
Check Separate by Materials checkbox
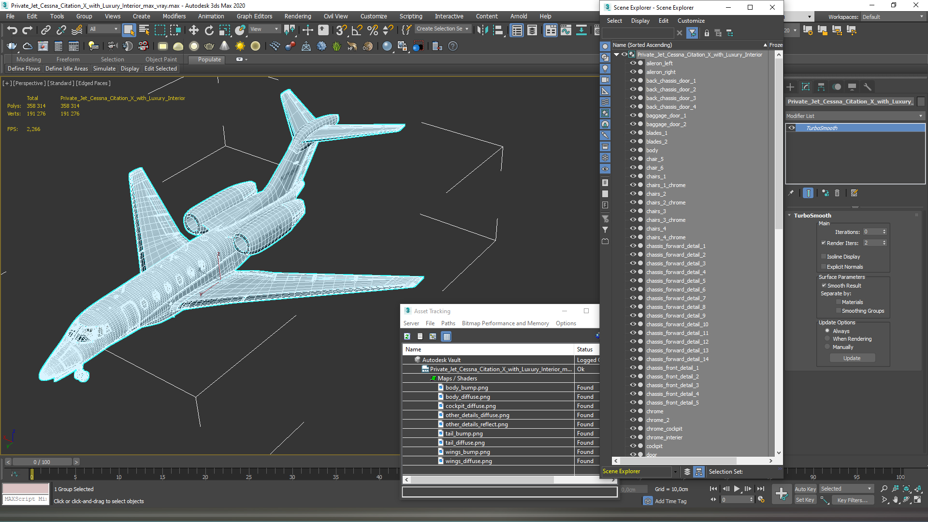pyautogui.click(x=839, y=302)
